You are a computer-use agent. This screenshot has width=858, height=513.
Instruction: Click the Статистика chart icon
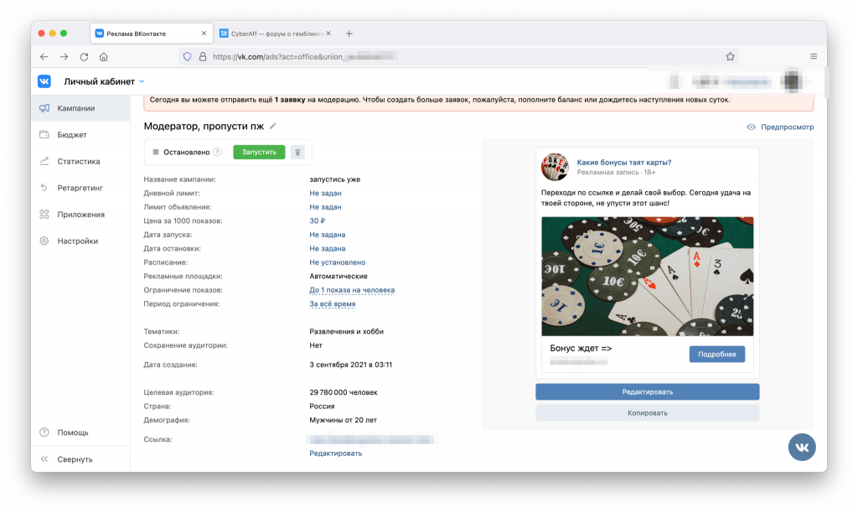pos(44,161)
